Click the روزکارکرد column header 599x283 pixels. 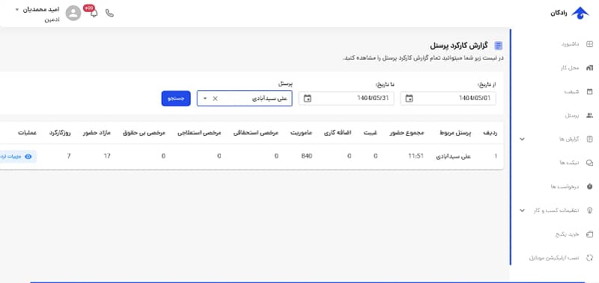60,133
